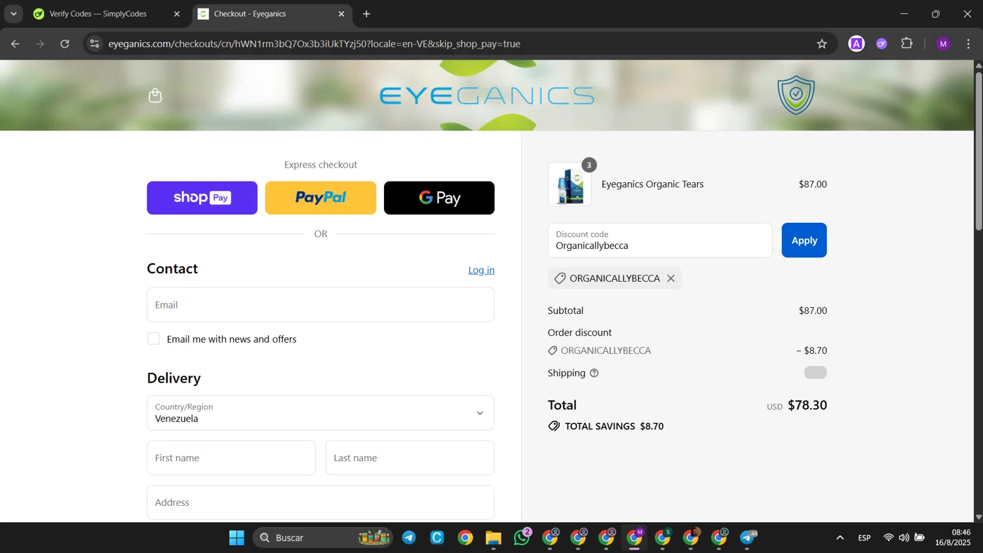
Task: Click the scrollbar down arrow
Action: (978, 517)
